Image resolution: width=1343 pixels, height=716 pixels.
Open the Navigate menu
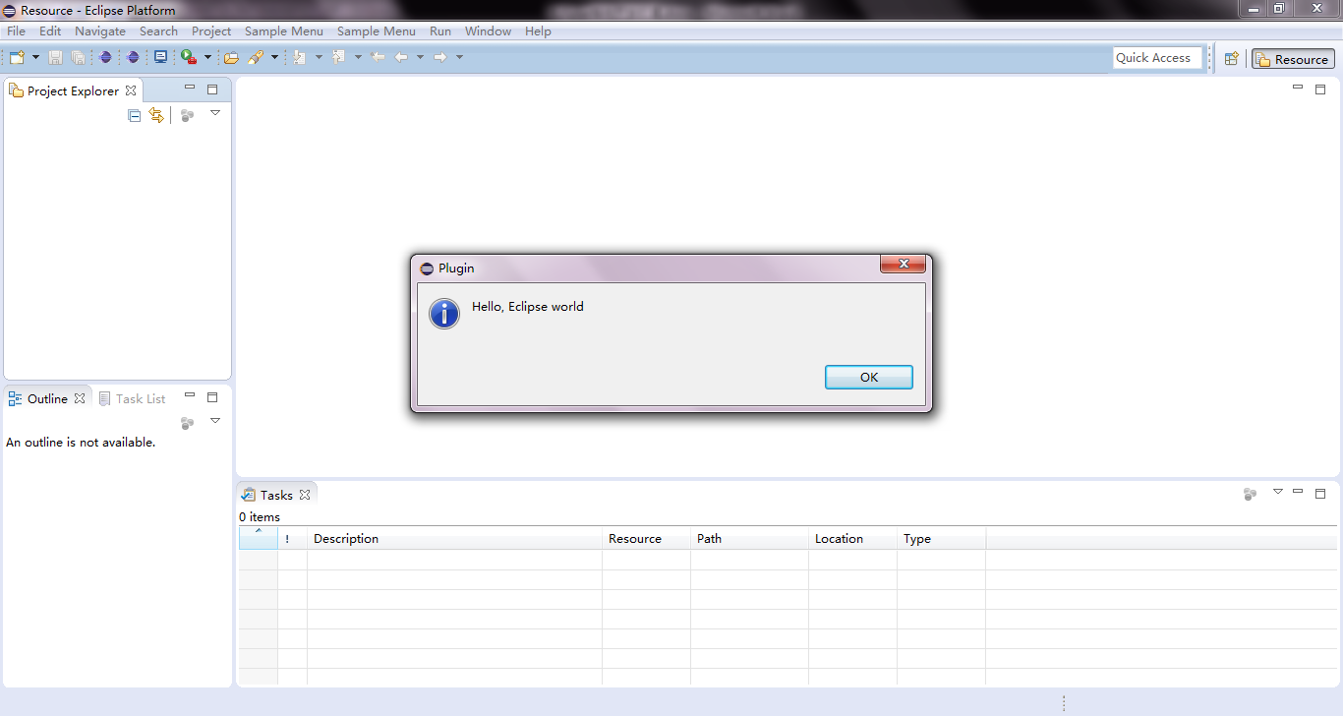(x=100, y=31)
